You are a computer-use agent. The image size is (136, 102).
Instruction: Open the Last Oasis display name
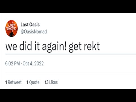coord(30,25)
